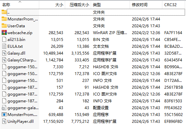The image size is (186, 129).
Task: Click the UnityPlayer.dll file icon
Action: coord(4,121)
